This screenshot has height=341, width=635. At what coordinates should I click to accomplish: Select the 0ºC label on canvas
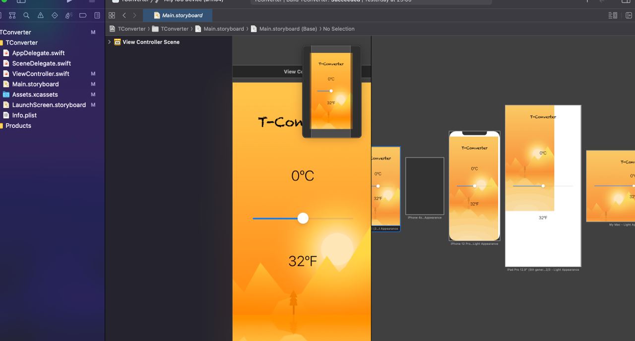[303, 176]
